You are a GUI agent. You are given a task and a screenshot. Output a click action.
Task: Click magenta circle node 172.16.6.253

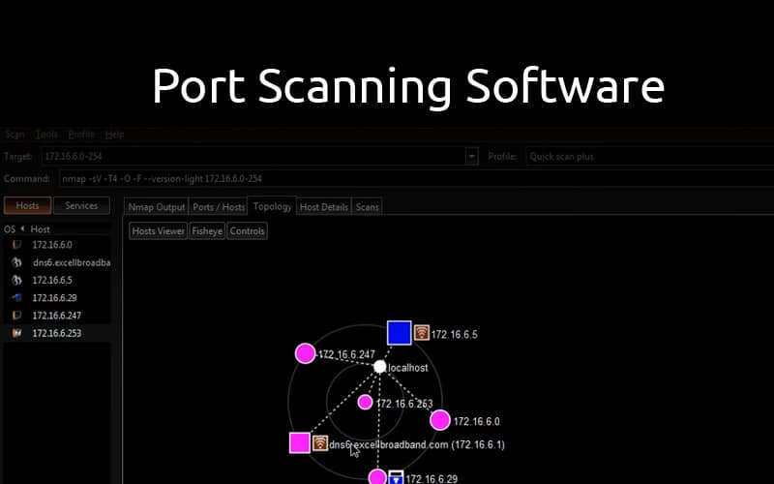(366, 402)
